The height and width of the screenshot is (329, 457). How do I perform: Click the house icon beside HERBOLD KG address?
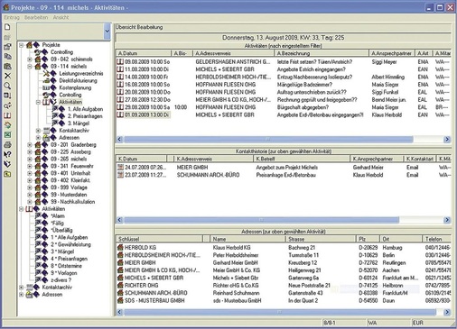pyautogui.click(x=120, y=248)
